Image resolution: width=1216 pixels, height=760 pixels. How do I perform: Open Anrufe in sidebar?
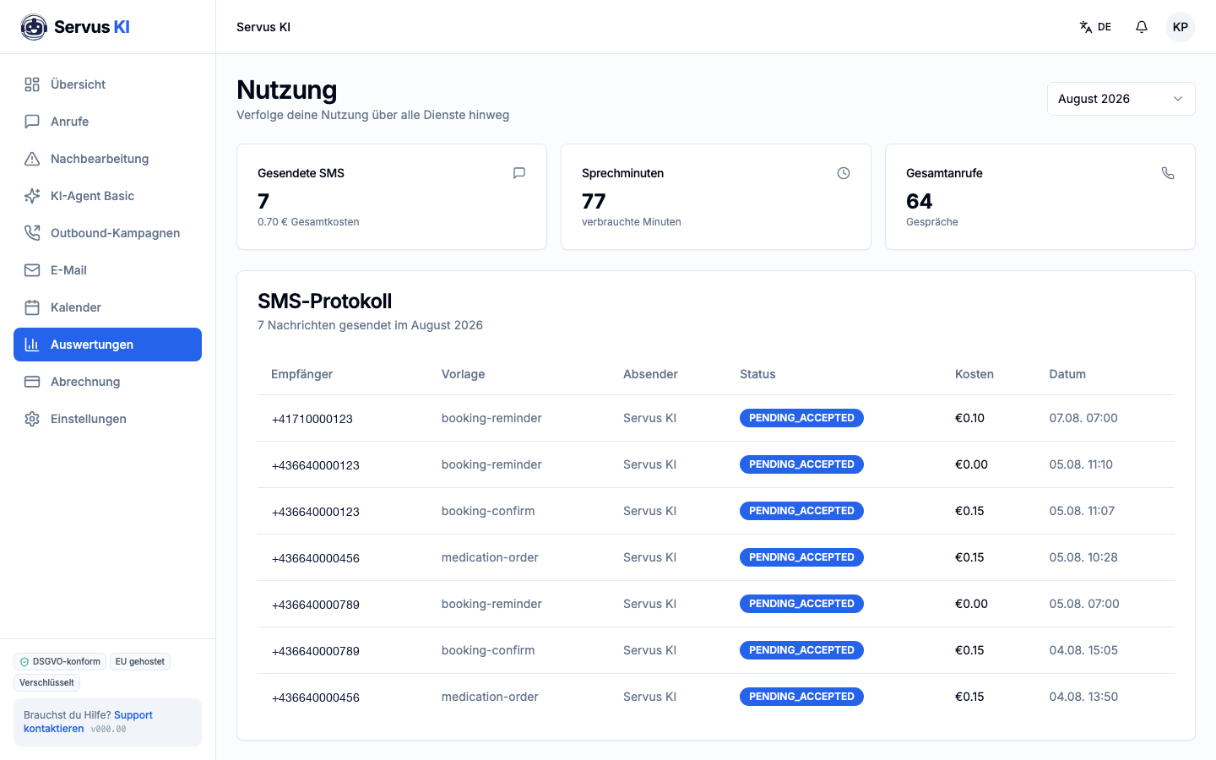107,122
